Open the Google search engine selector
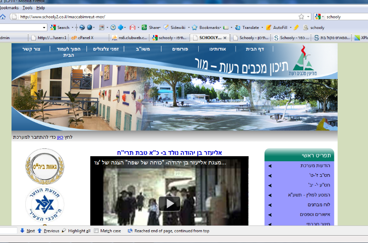 tap(319, 17)
